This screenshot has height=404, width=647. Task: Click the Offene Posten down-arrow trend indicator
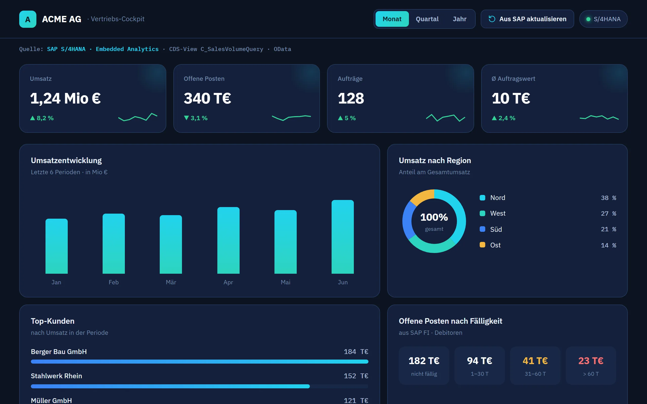[186, 118]
